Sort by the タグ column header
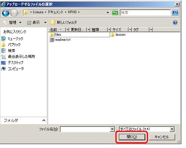Image resolution: width=186 pixels, height=148 pixels. 141,30
